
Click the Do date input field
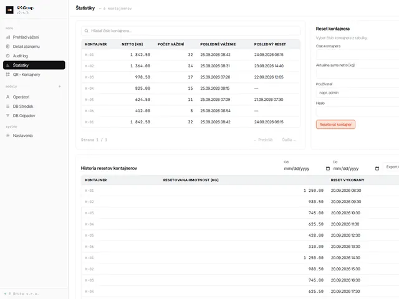click(x=356, y=168)
